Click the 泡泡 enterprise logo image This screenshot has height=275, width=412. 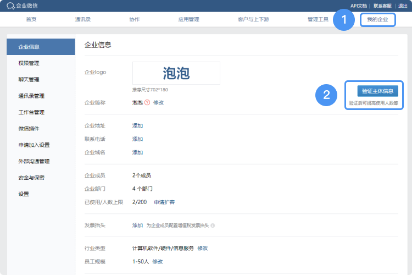pos(176,73)
